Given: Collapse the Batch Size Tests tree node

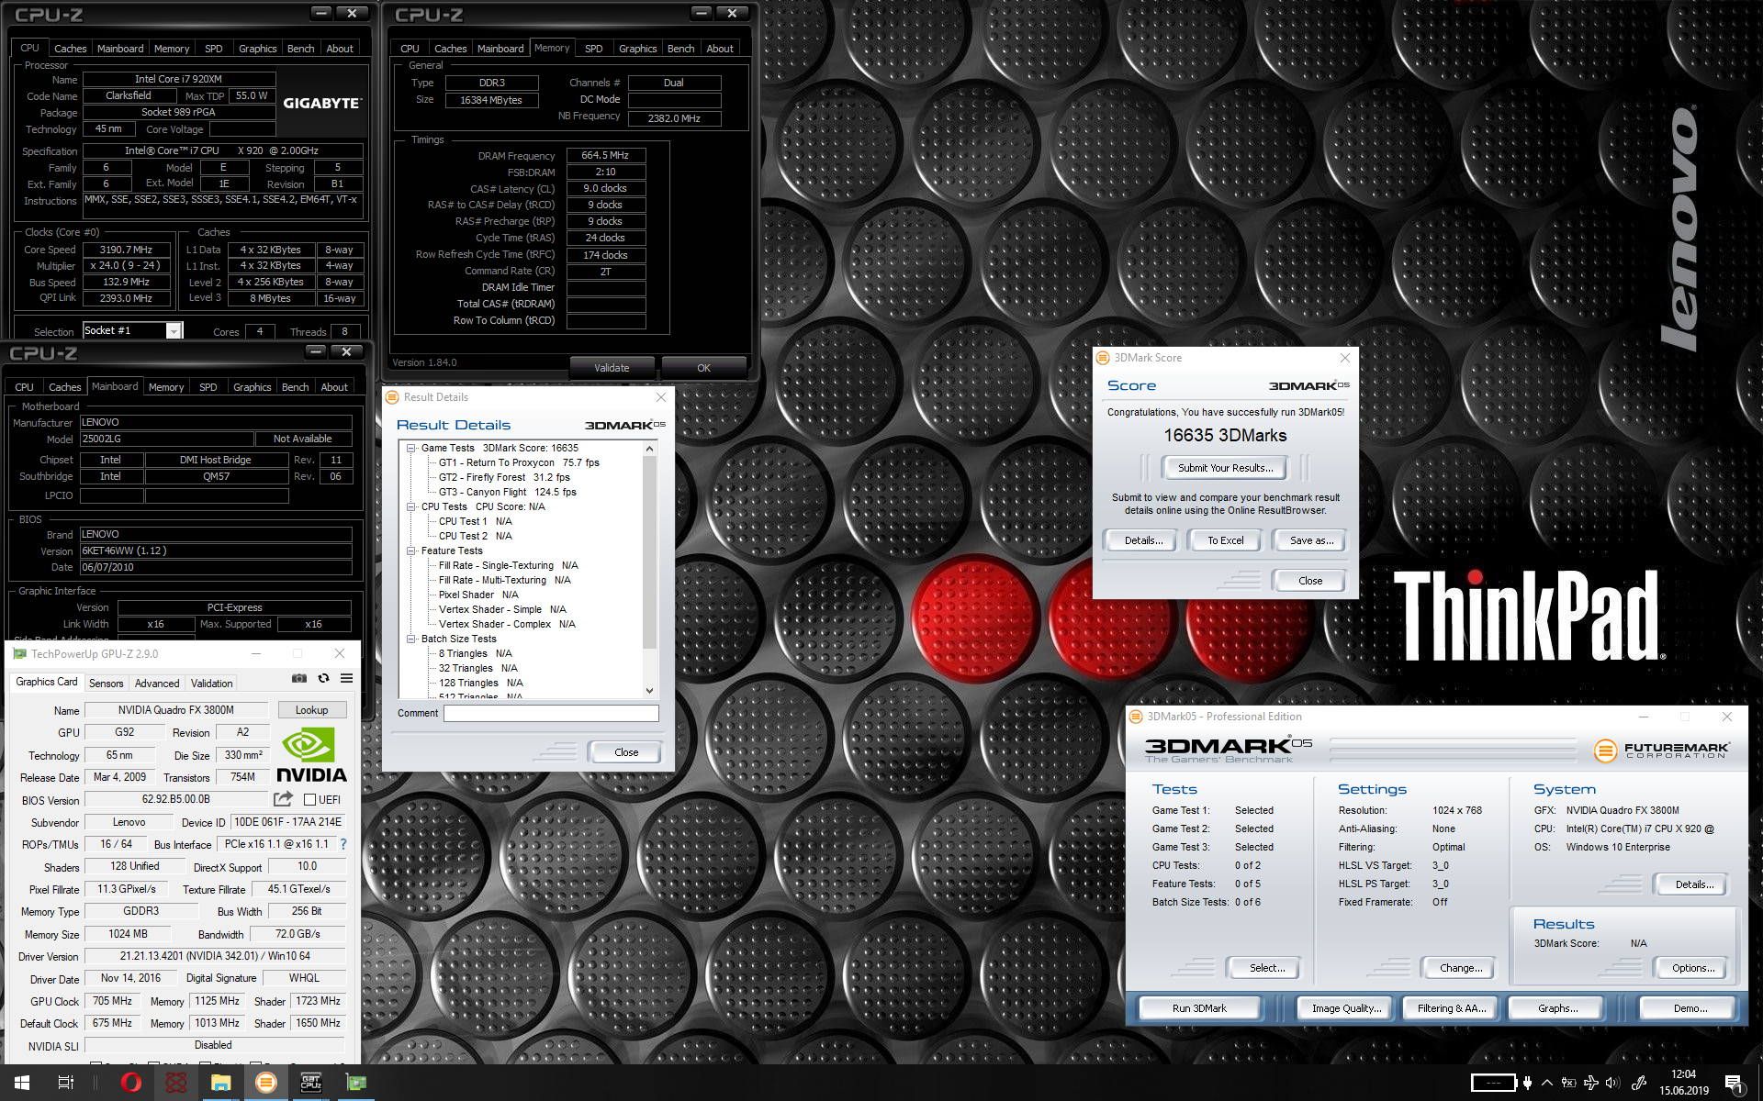Looking at the screenshot, I should (410, 639).
